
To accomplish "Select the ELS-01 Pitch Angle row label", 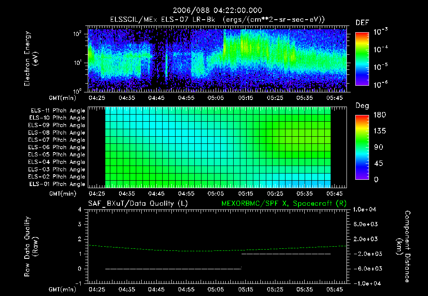I will coord(57,184).
